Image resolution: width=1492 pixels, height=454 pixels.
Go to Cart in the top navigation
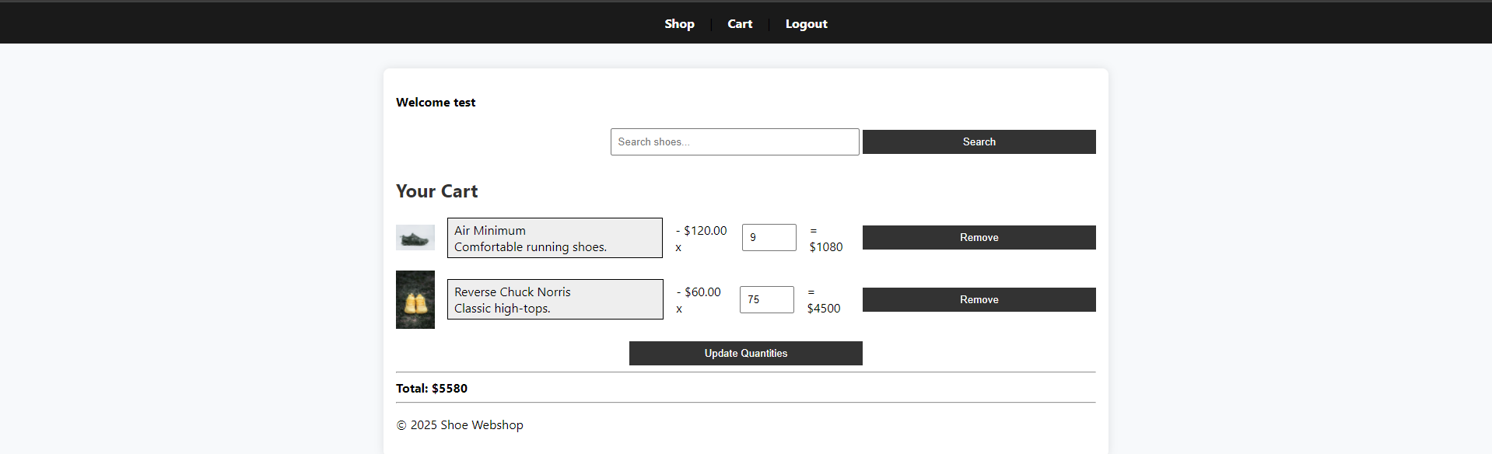(x=740, y=24)
